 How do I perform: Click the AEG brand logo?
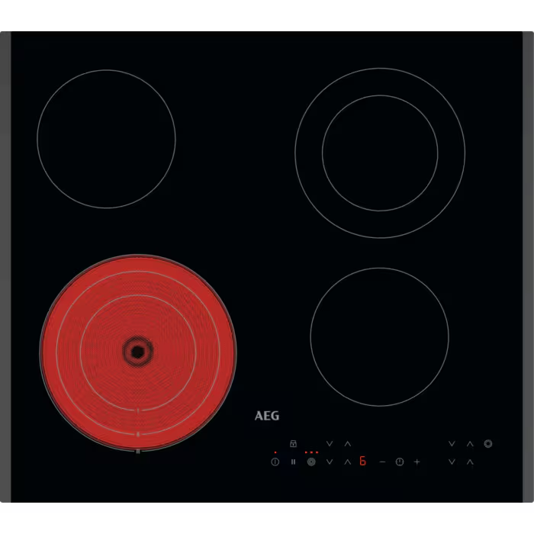coord(267,416)
